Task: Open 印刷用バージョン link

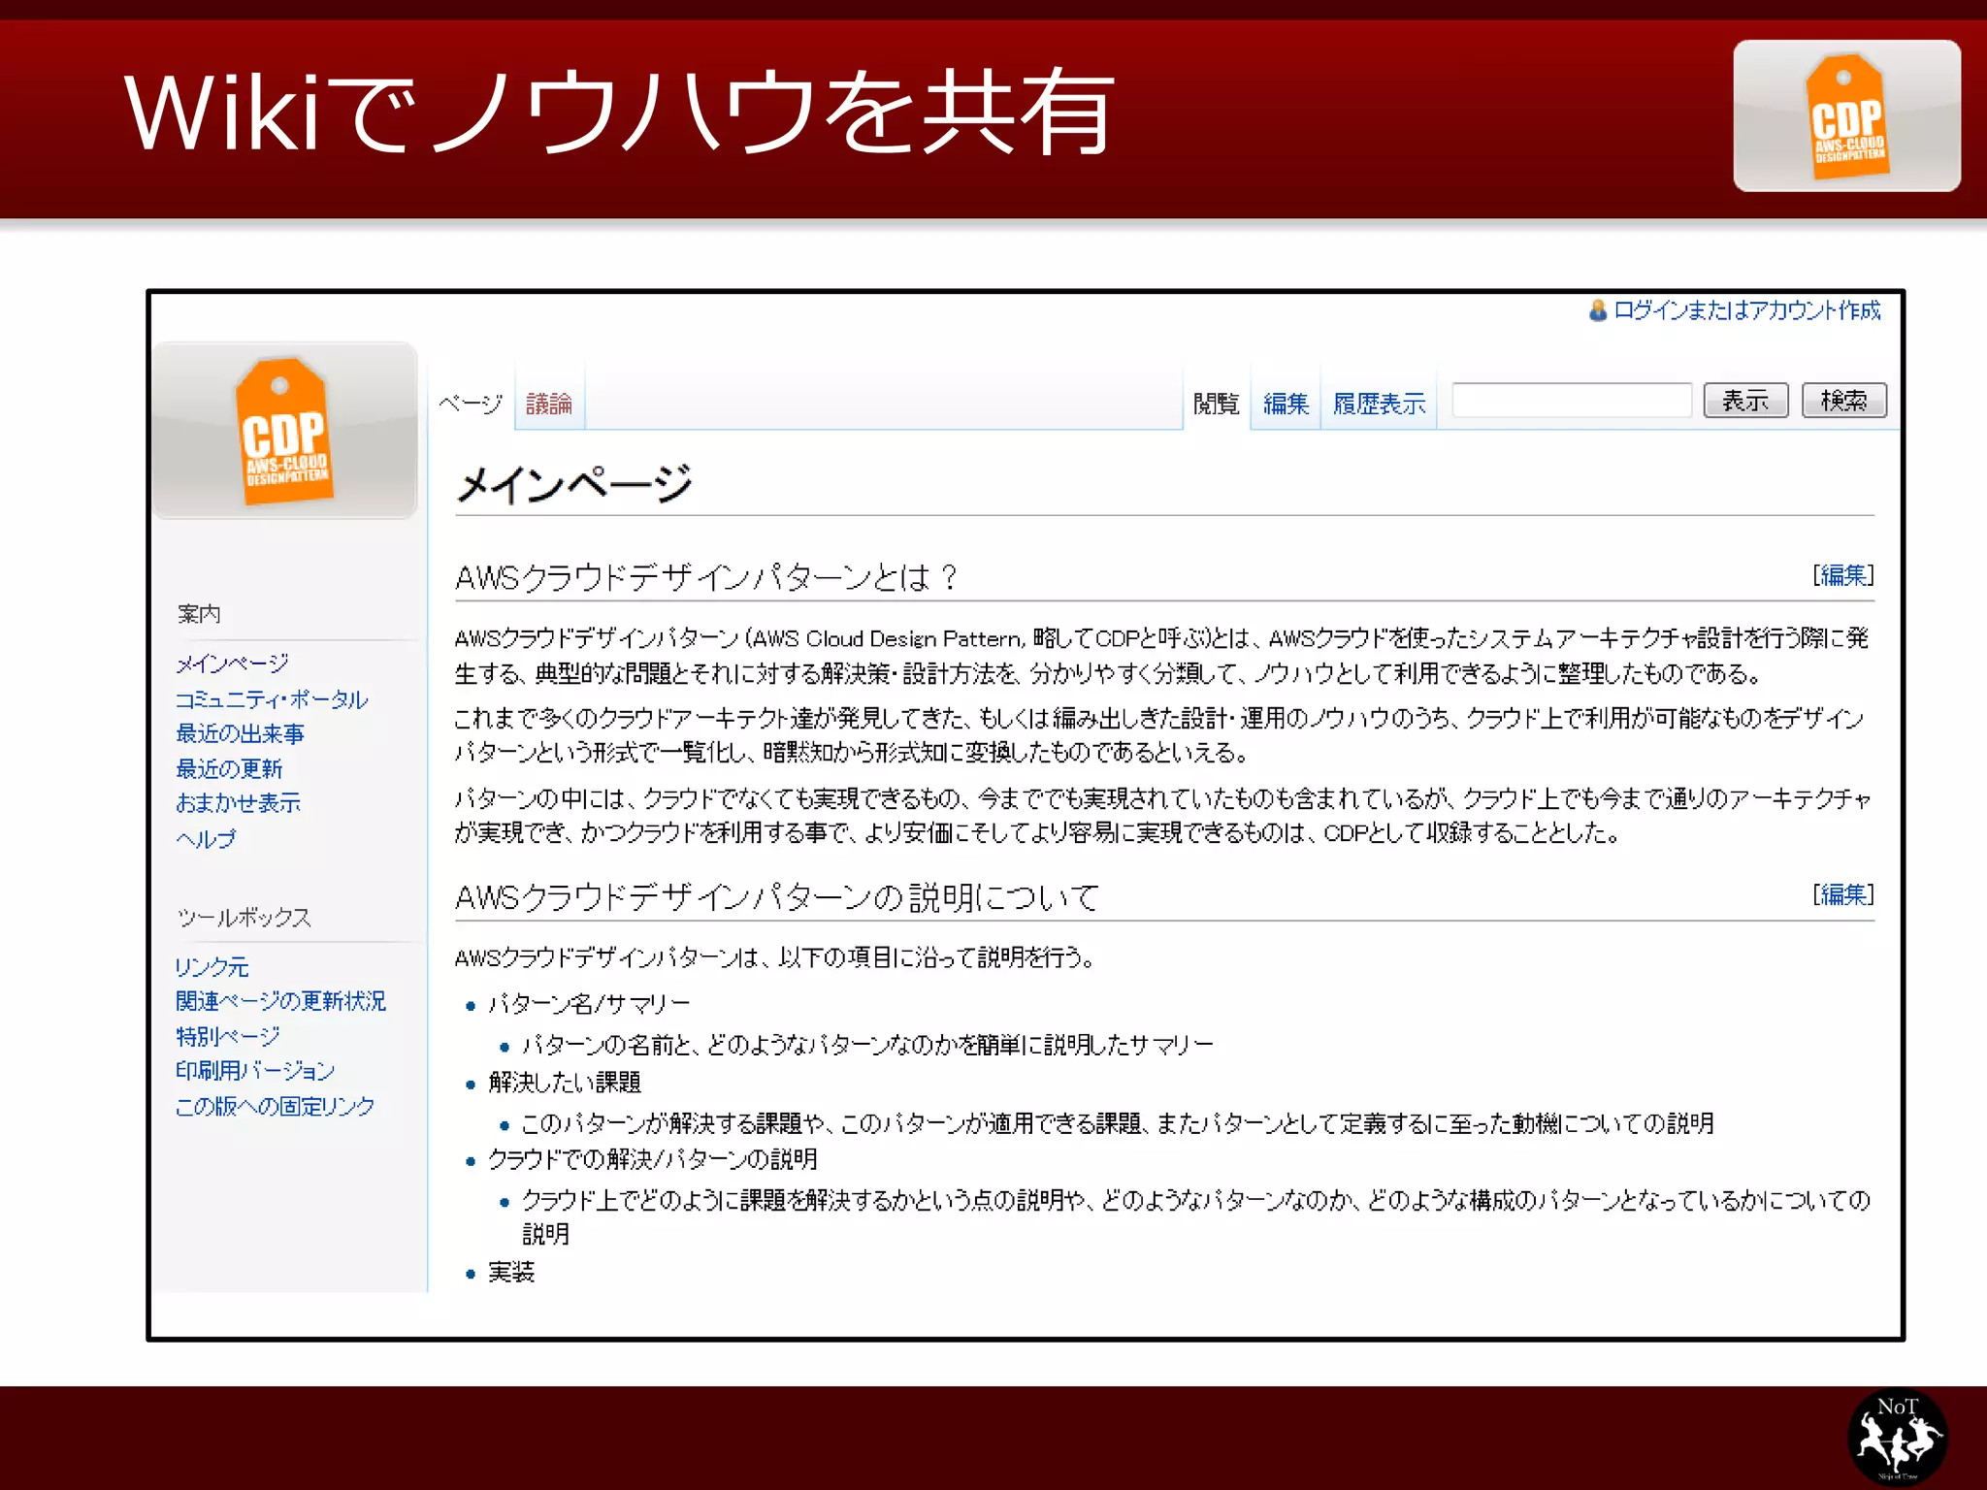Action: pyautogui.click(x=255, y=1071)
